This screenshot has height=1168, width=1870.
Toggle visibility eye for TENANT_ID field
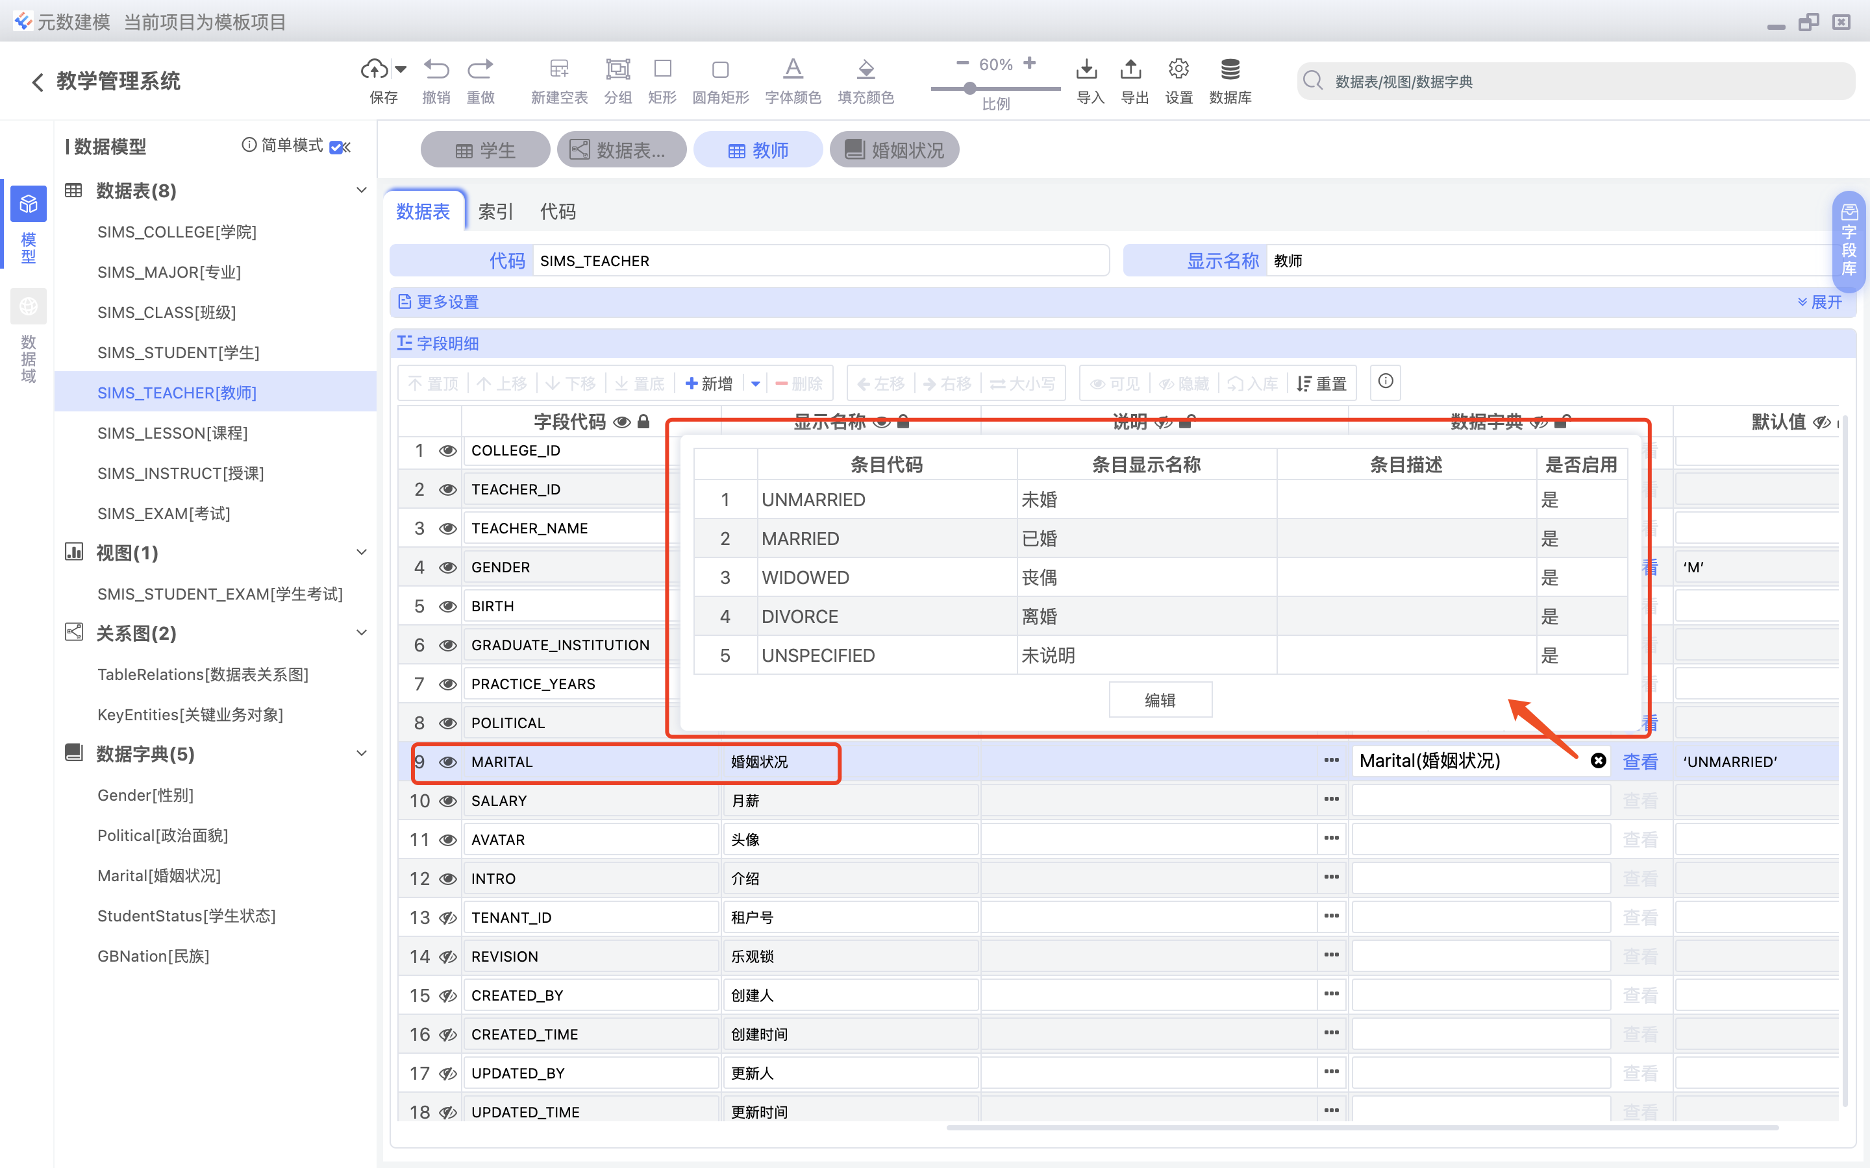click(447, 918)
